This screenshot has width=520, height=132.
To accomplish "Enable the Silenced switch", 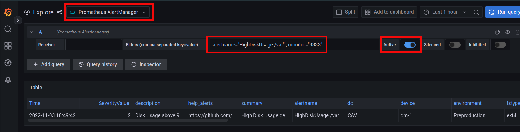I will pyautogui.click(x=455, y=45).
